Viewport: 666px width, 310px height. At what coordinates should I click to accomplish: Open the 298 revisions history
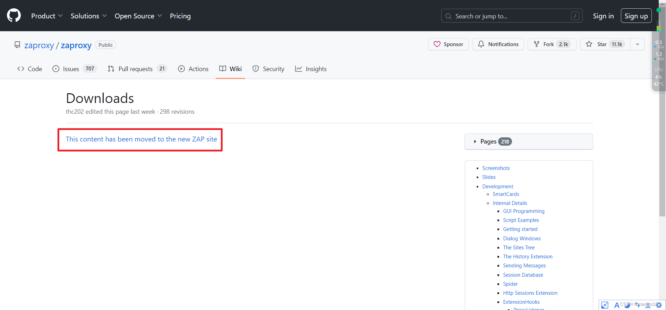point(177,112)
